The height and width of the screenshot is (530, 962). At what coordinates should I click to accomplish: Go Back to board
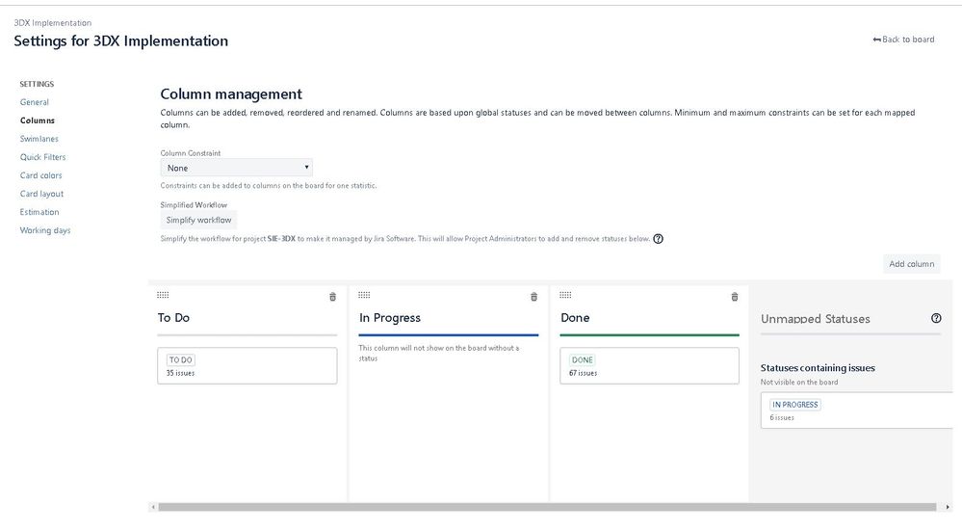click(x=903, y=40)
